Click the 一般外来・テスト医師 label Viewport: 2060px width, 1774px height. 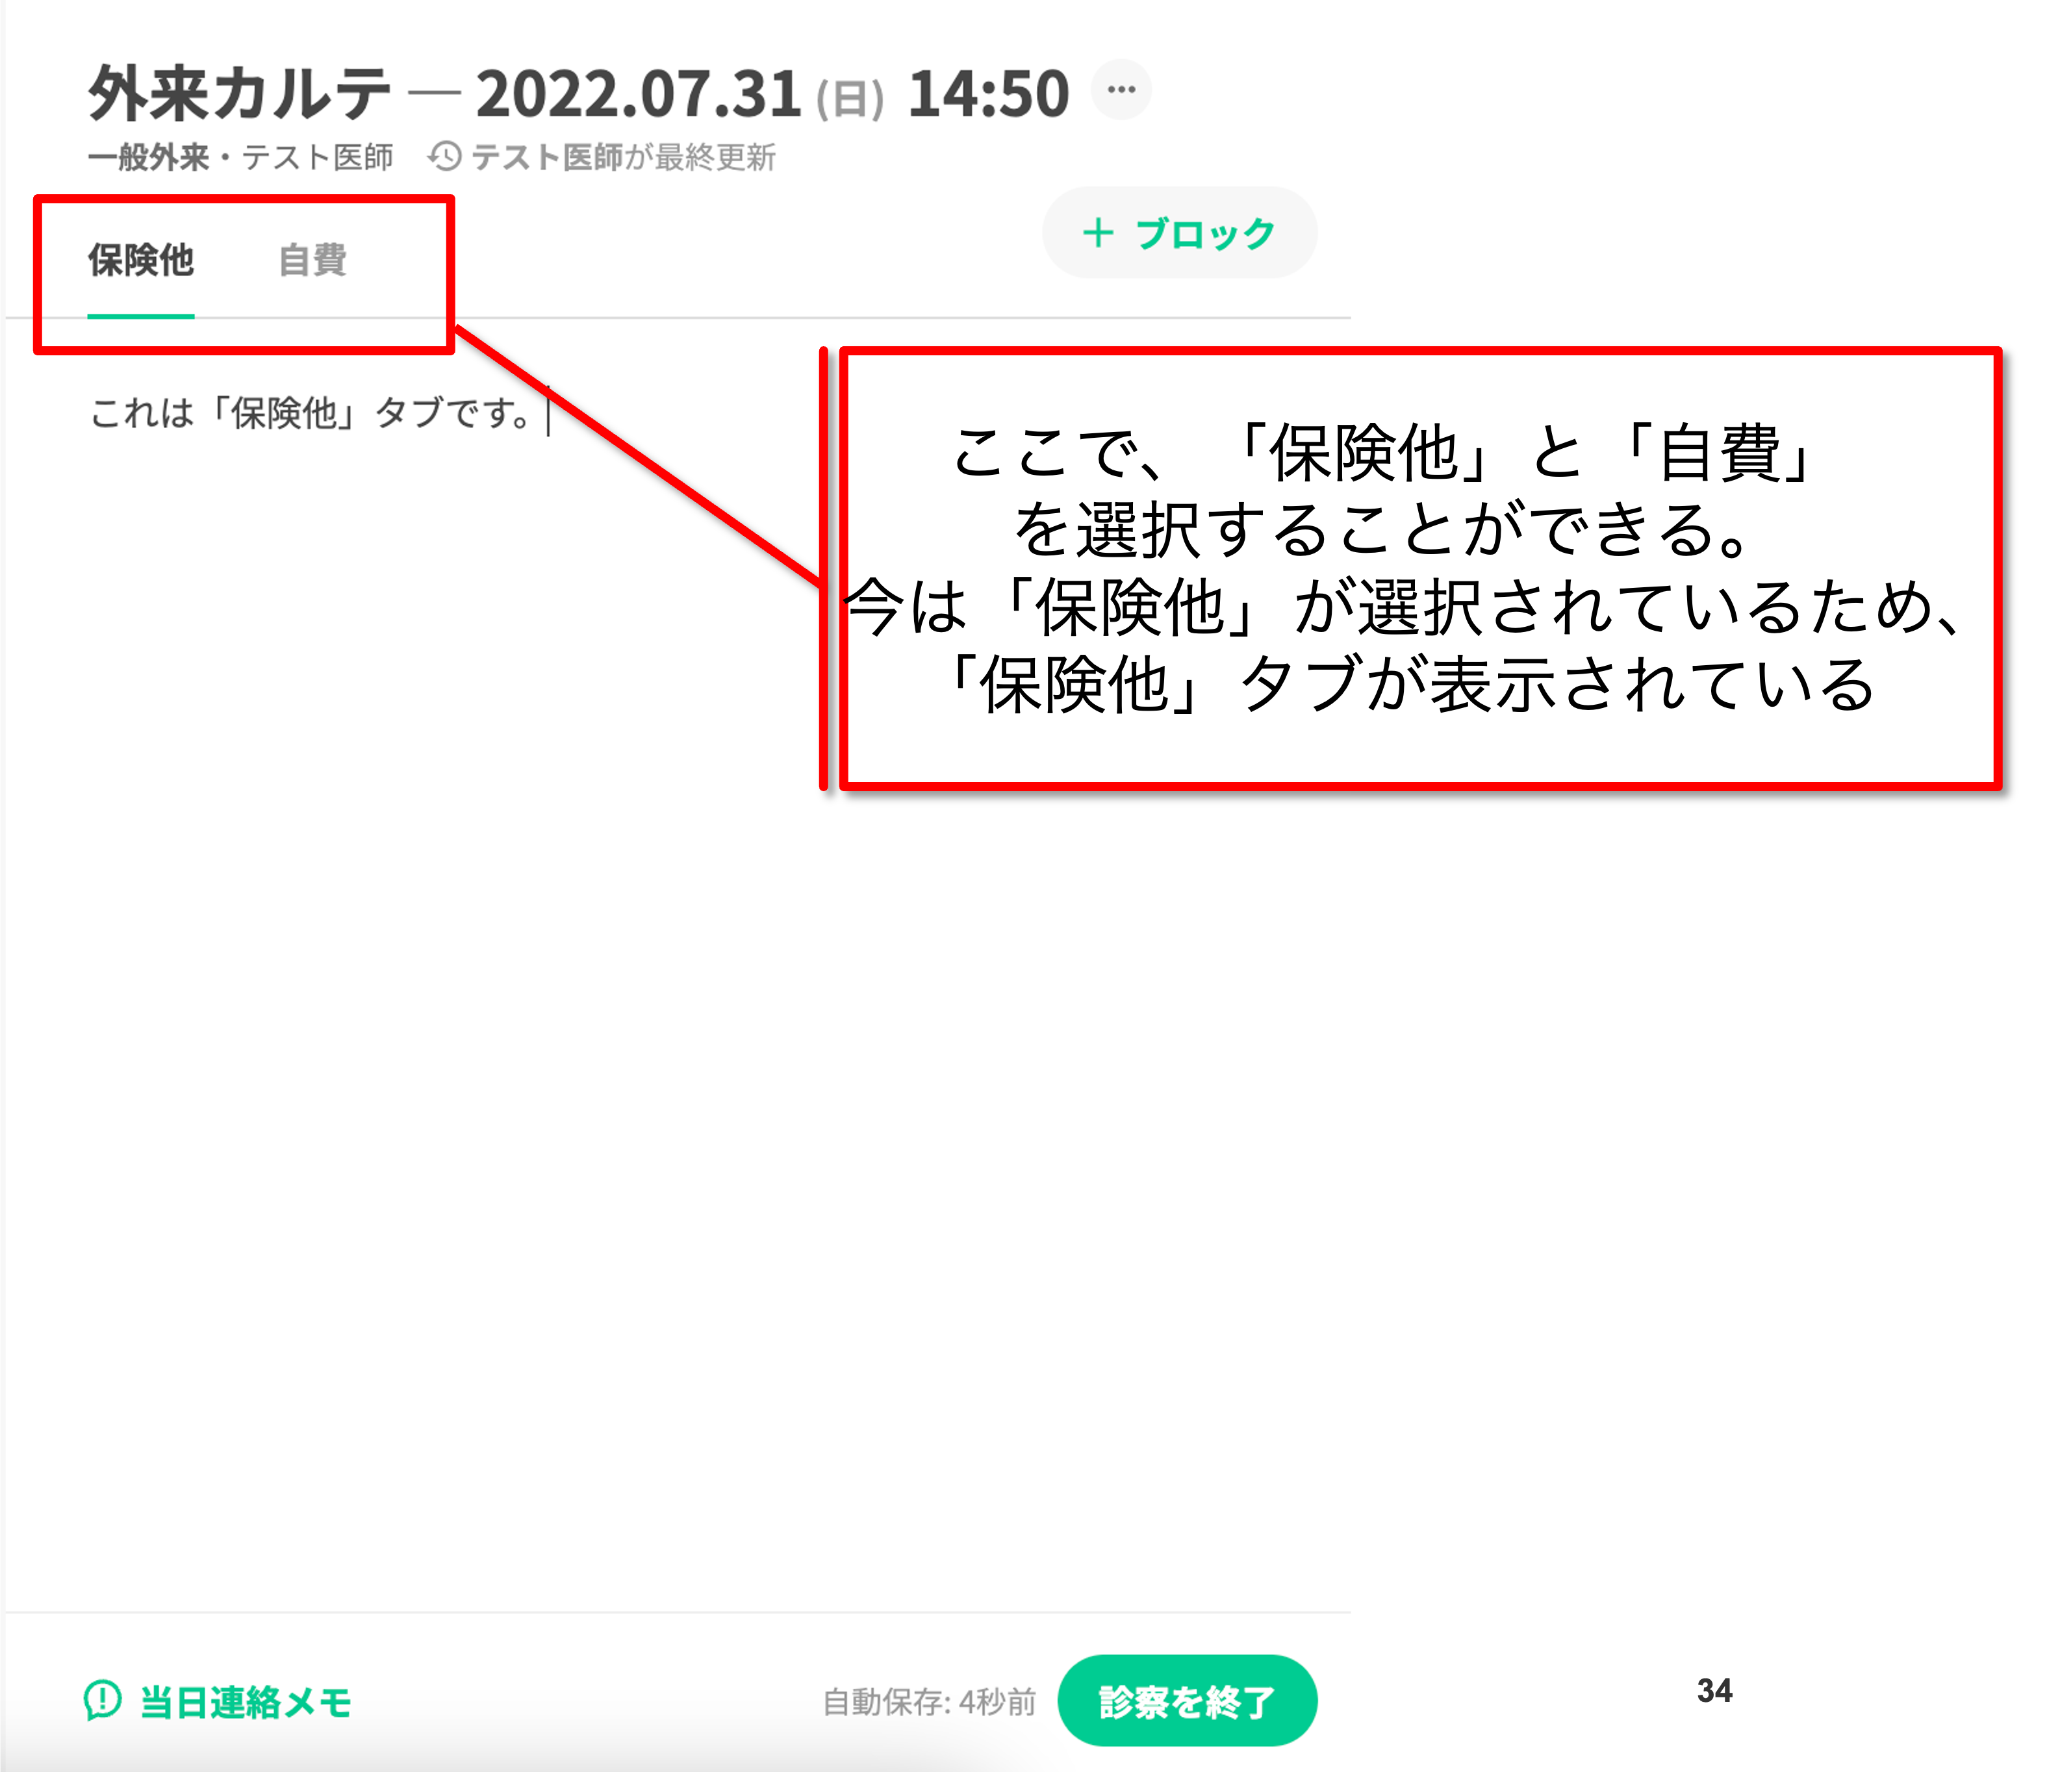(x=240, y=157)
